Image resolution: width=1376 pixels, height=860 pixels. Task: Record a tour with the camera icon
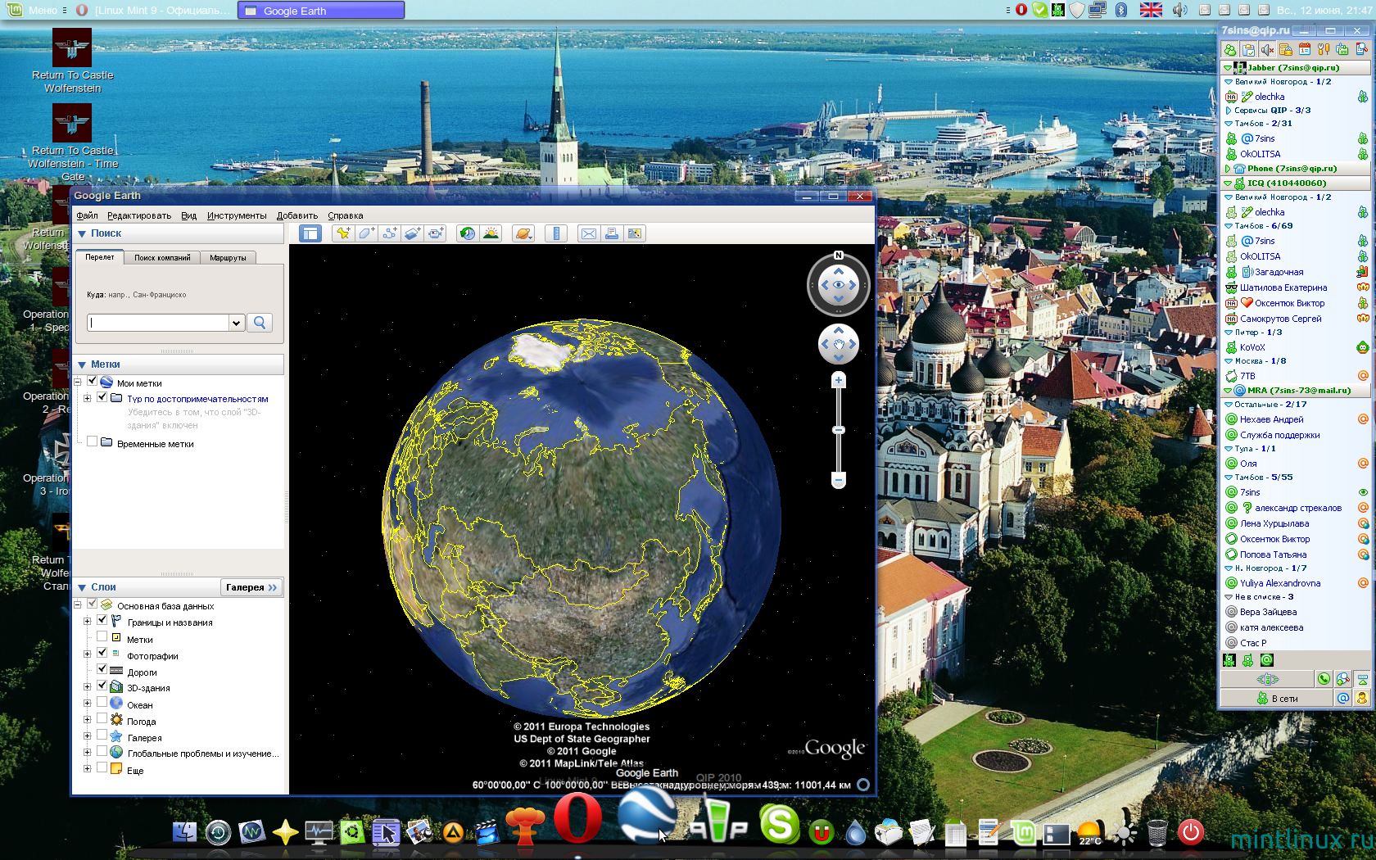click(x=436, y=233)
